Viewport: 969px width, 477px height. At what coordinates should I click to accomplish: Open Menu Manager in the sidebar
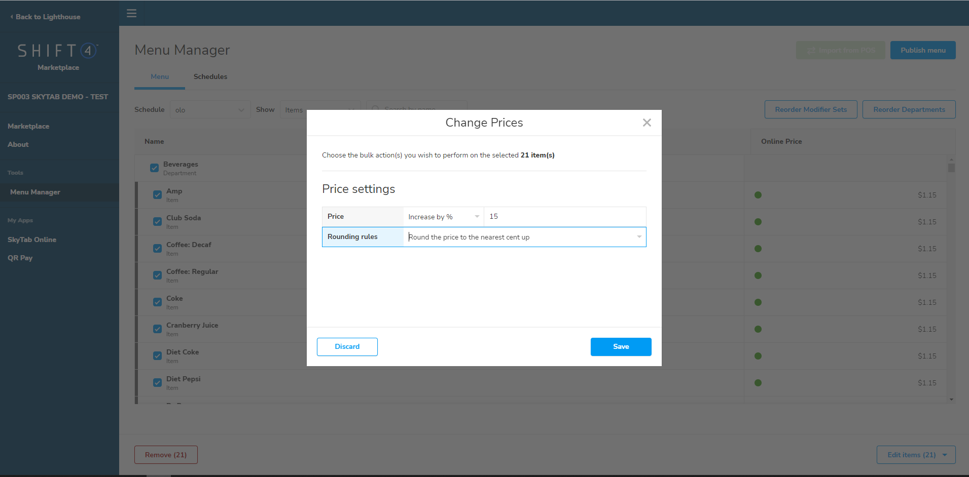pos(35,192)
